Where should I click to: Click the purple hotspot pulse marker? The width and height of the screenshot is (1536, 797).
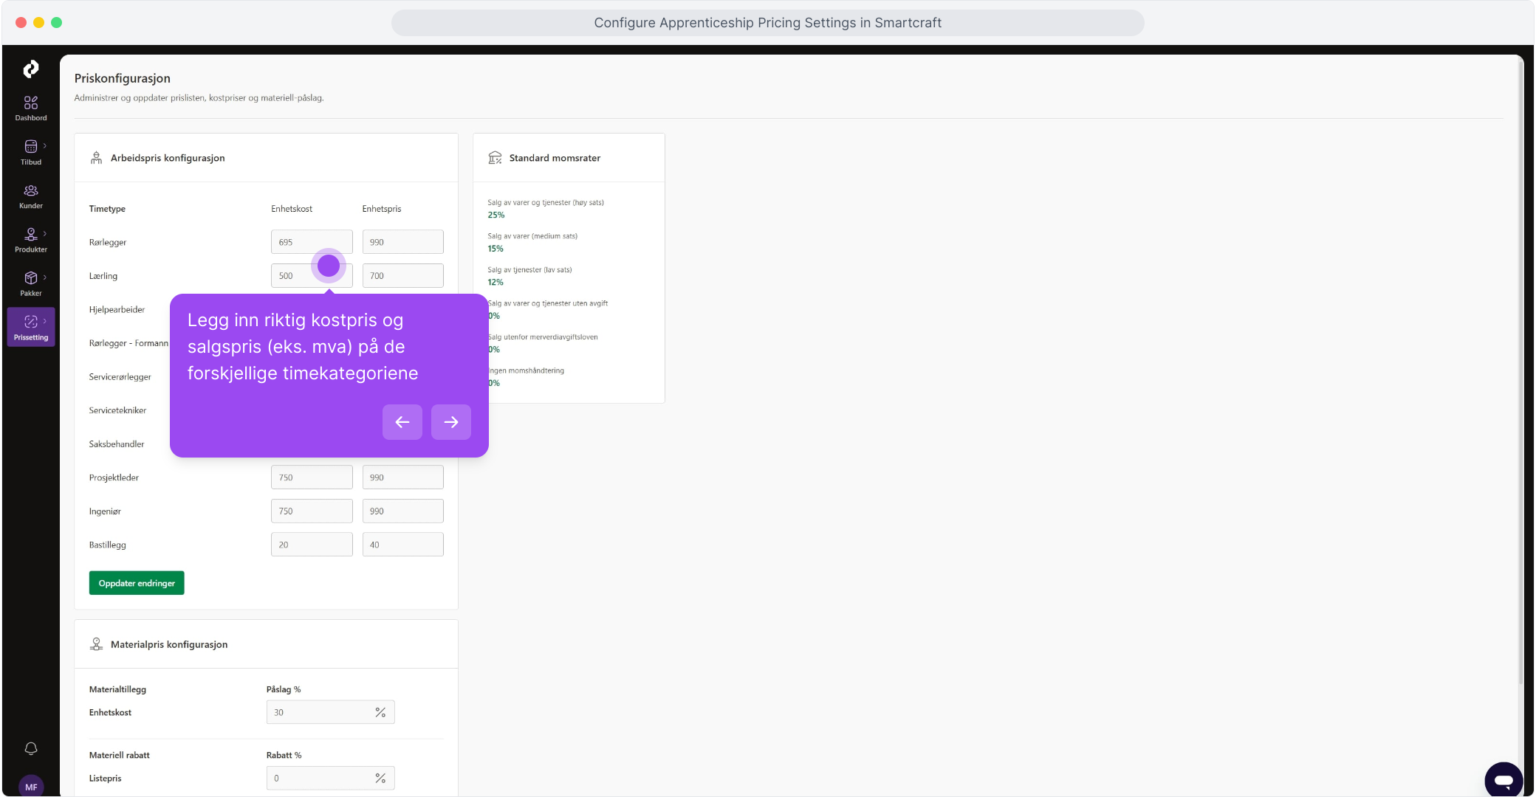329,266
